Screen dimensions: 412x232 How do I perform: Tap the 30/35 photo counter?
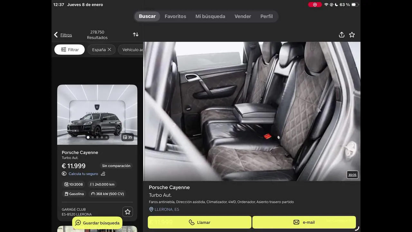coord(352,175)
